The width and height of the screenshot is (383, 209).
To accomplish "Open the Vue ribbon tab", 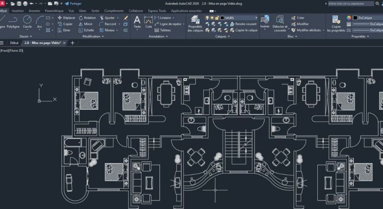I will 71,11.
